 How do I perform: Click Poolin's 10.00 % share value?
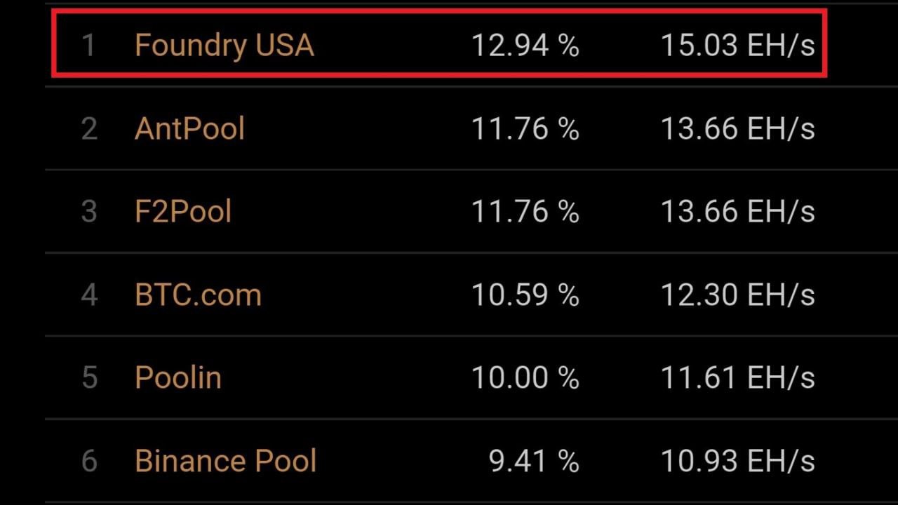tap(525, 377)
